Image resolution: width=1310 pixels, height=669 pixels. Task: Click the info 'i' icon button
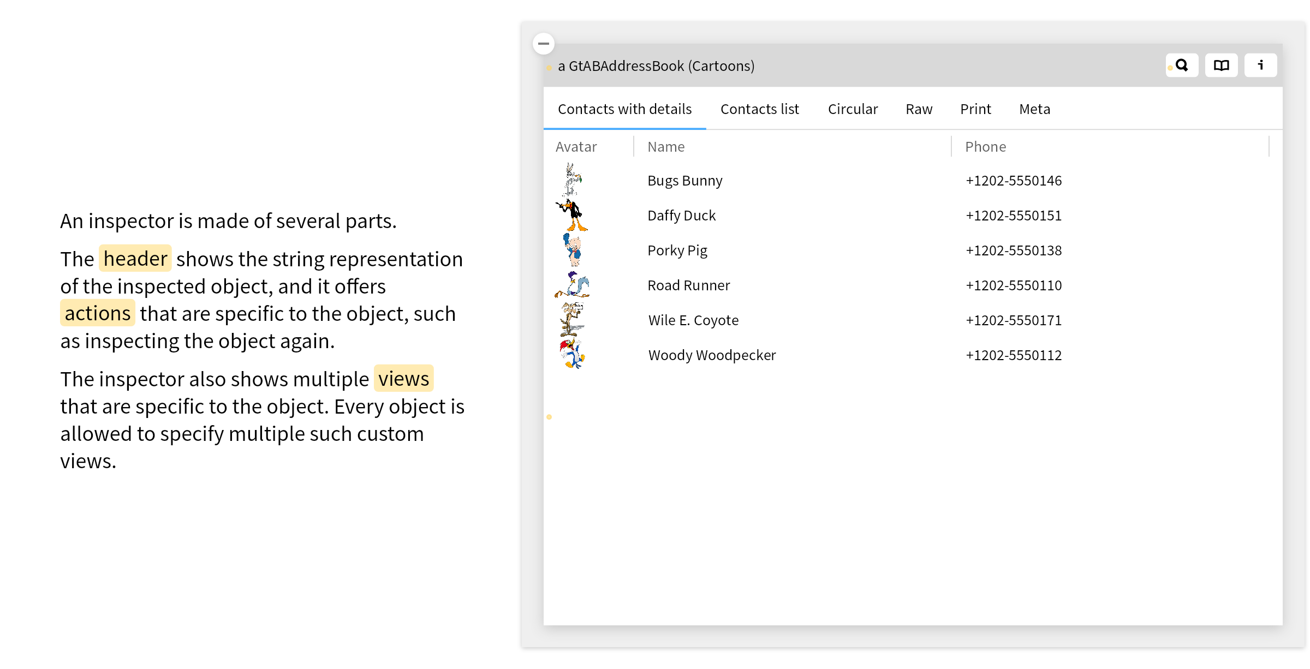pos(1260,65)
